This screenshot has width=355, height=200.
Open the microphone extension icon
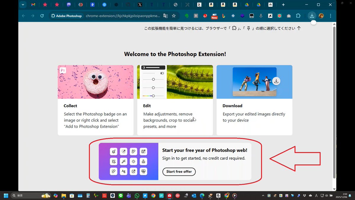pyautogui.click(x=261, y=16)
